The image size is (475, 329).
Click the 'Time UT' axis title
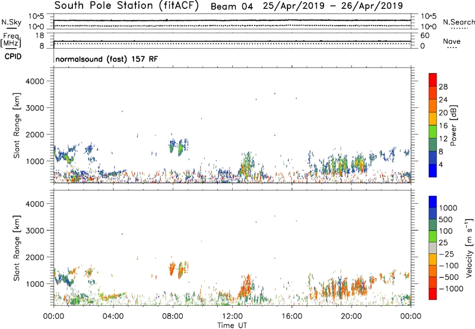[x=232, y=325]
